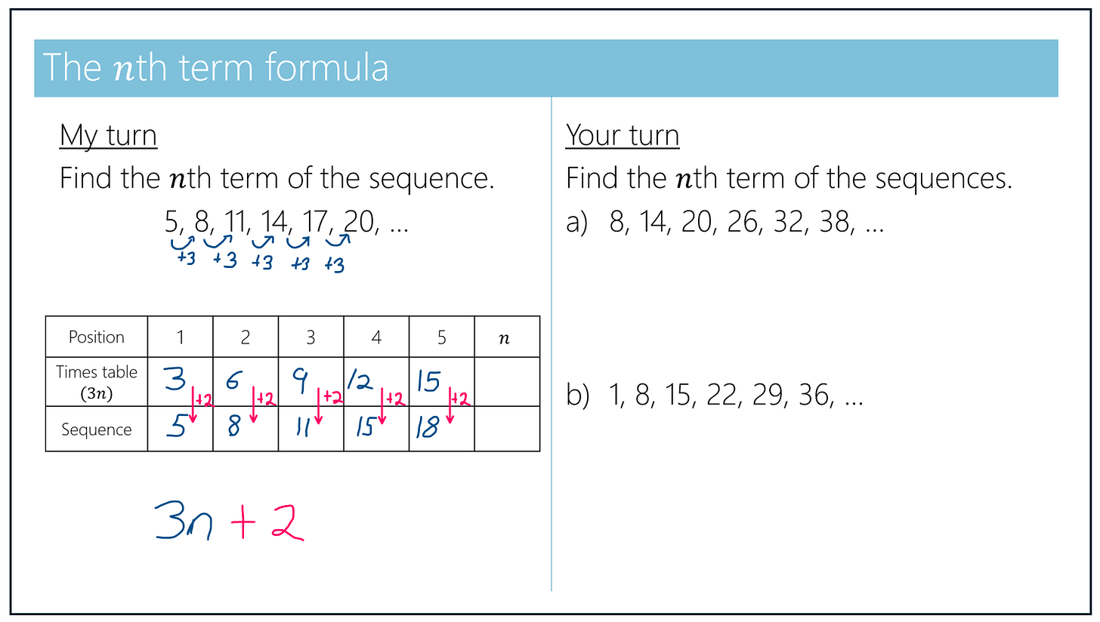
Task: Click the Position 3 column header
Action: 311,337
